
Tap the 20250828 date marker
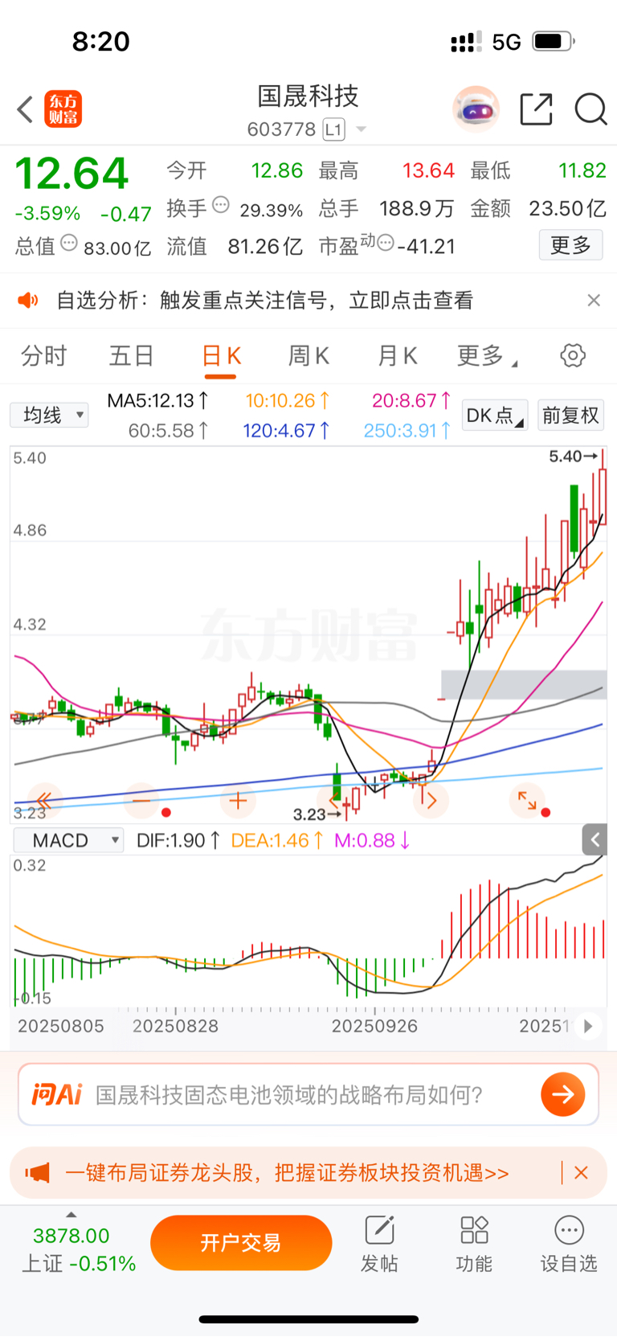(175, 1026)
